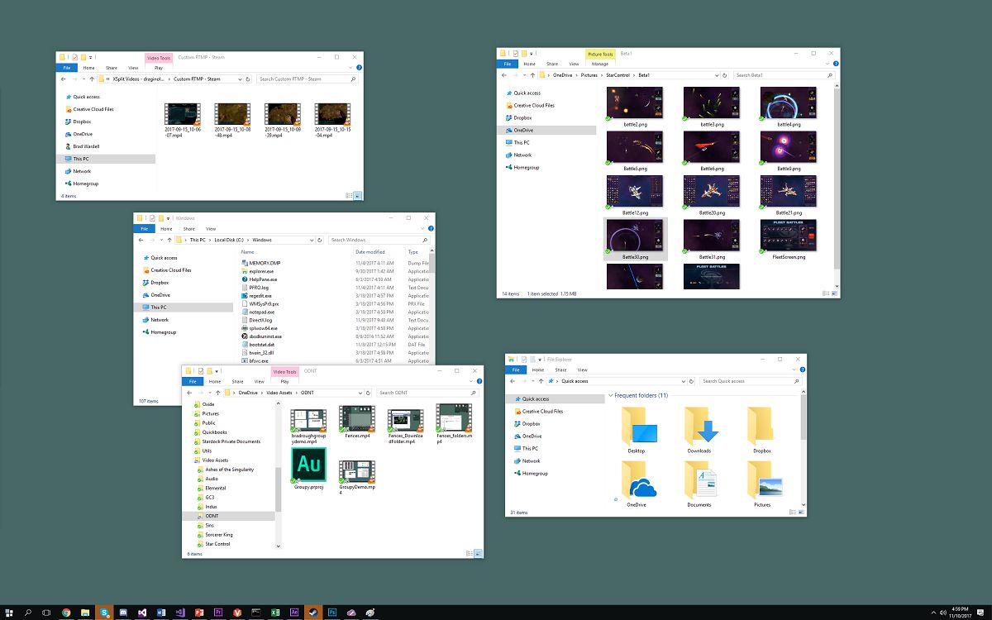Image resolution: width=992 pixels, height=620 pixels.
Task: Switch ODNT window to details view
Action: pos(468,553)
